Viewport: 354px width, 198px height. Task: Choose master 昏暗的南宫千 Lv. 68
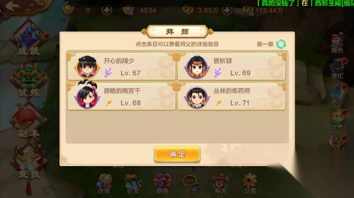(x=122, y=96)
